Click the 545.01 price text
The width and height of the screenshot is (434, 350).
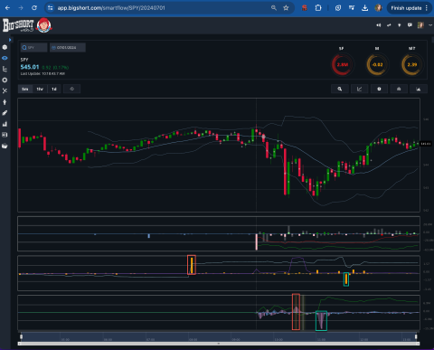30,67
